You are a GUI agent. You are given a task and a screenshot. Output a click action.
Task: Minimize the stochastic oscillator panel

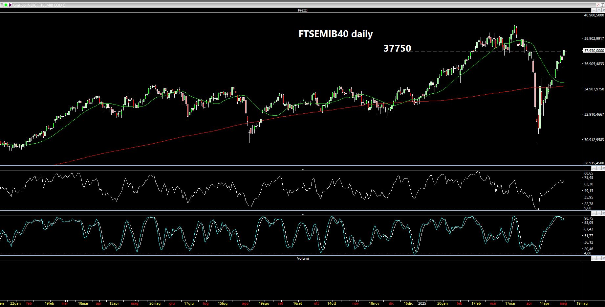point(594,214)
